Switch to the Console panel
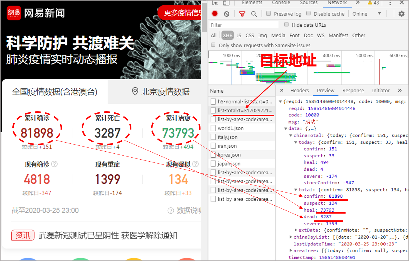409x261 pixels. 281,3
